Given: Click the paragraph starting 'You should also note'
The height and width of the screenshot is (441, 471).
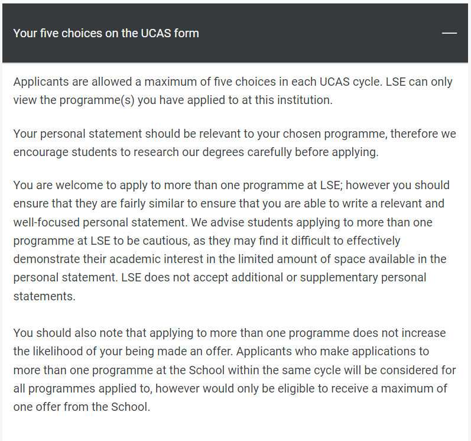Looking at the screenshot, I should tap(235, 370).
